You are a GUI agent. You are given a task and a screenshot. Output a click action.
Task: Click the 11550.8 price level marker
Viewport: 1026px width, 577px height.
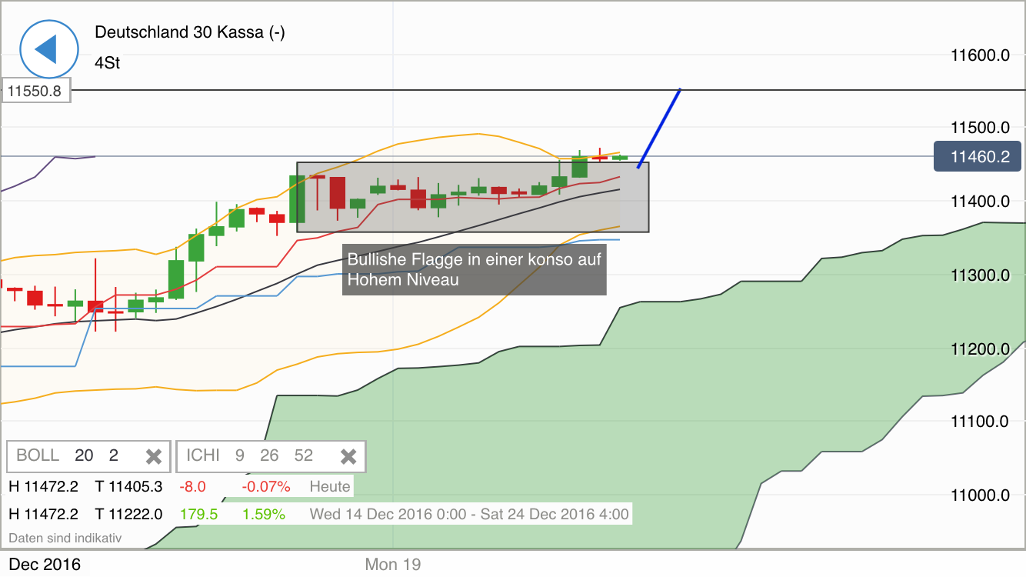tap(36, 90)
